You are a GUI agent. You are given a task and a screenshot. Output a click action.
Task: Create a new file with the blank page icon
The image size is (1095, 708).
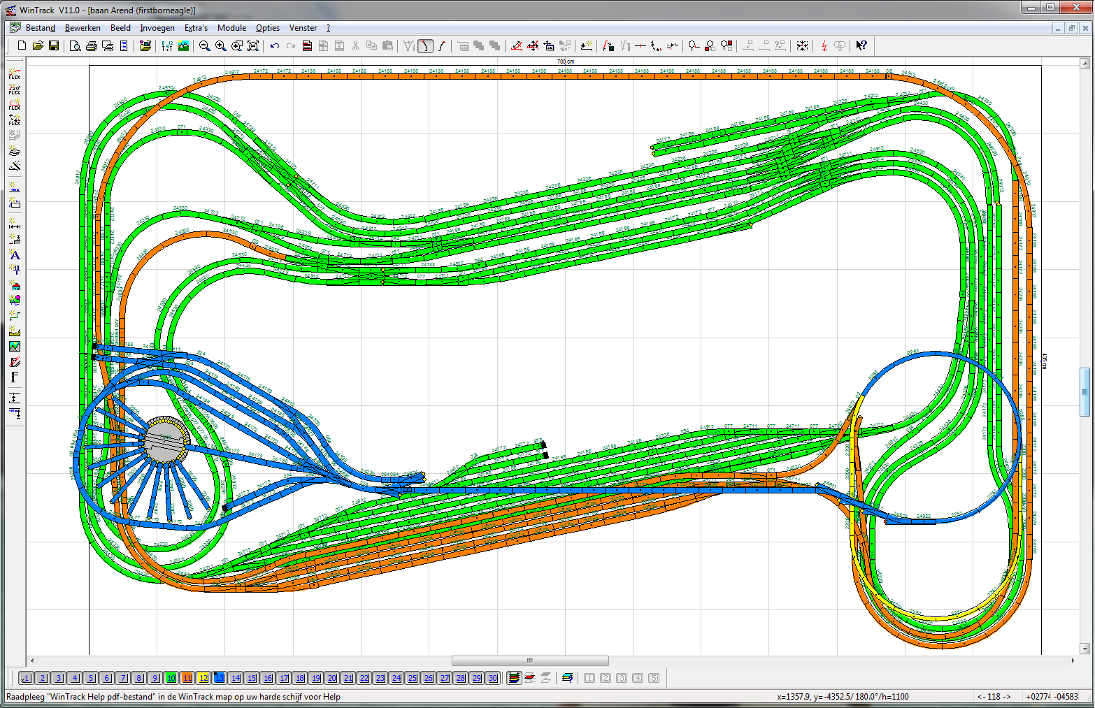[x=22, y=46]
